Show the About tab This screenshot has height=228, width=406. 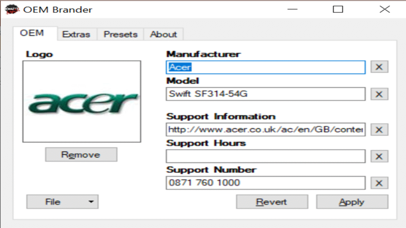(163, 34)
